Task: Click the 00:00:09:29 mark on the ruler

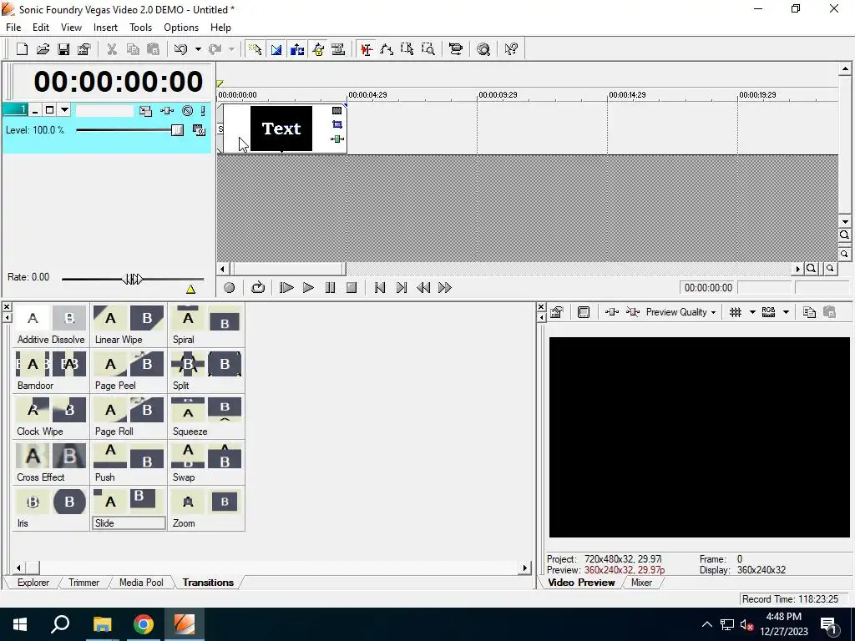Action: 498,95
